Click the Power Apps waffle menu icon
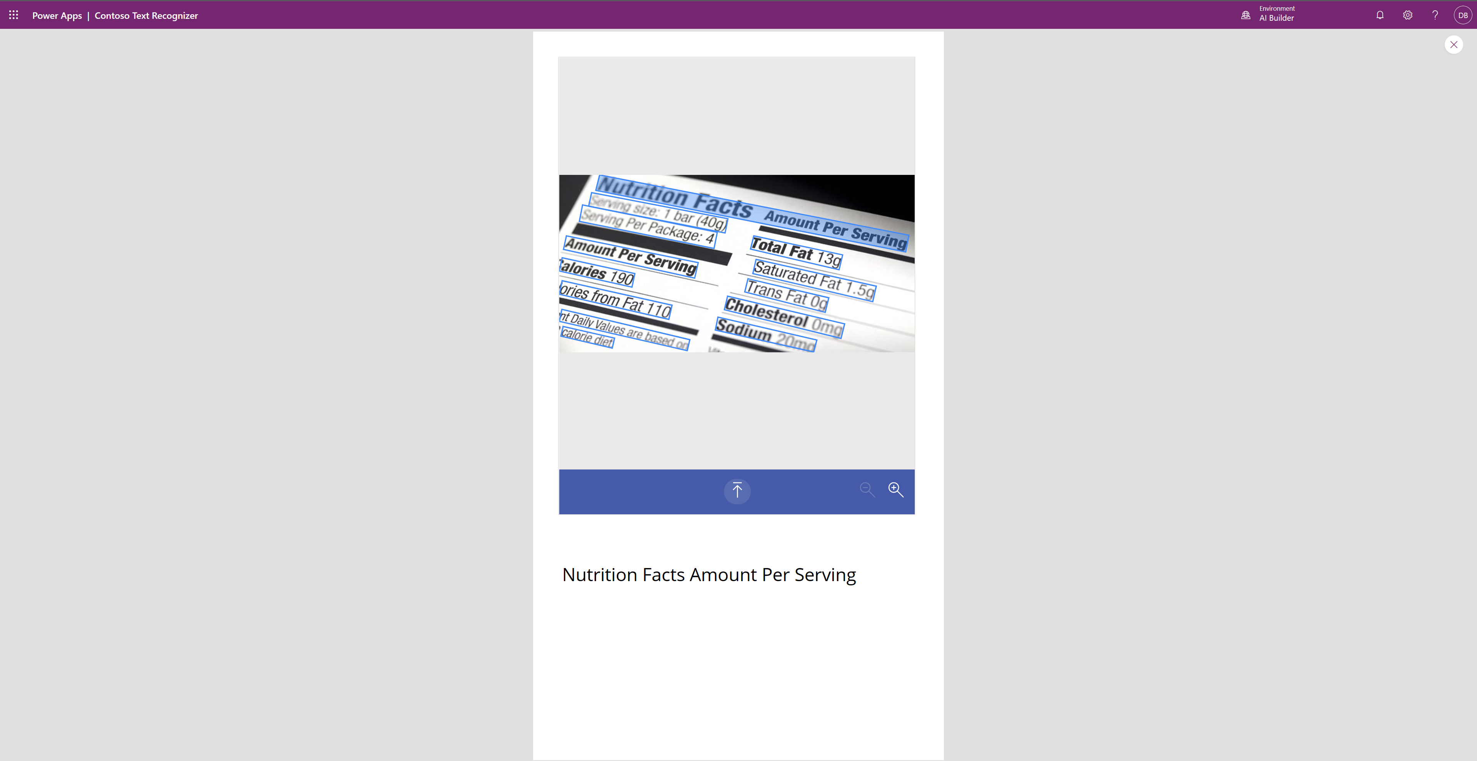 [13, 15]
